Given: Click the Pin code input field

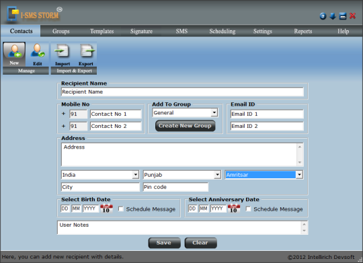Looking at the screenshot, I should point(175,187).
